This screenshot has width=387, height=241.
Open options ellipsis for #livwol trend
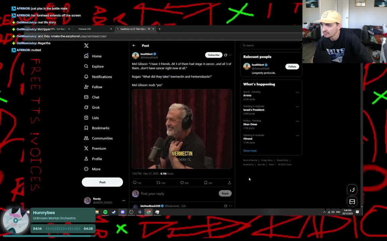click(x=297, y=136)
